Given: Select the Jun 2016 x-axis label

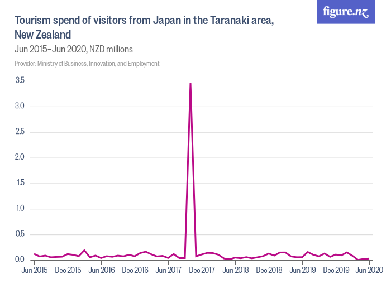Looking at the screenshot, I should pos(102,270).
